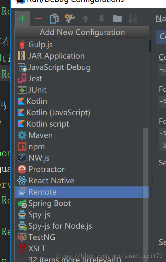Open Edit Defaults wrench icon
The height and width of the screenshot is (262, 166).
tap(70, 19)
